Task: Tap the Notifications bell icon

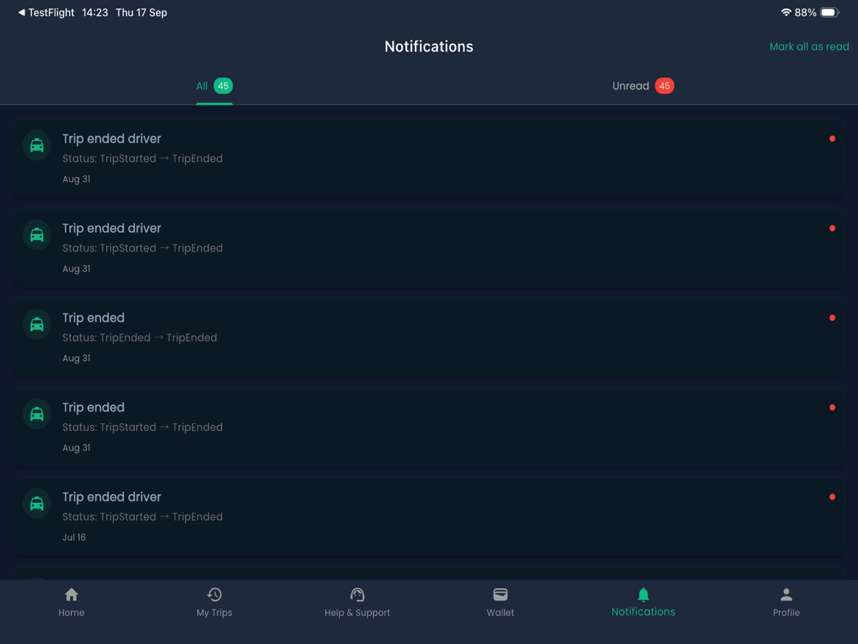Action: 643,594
